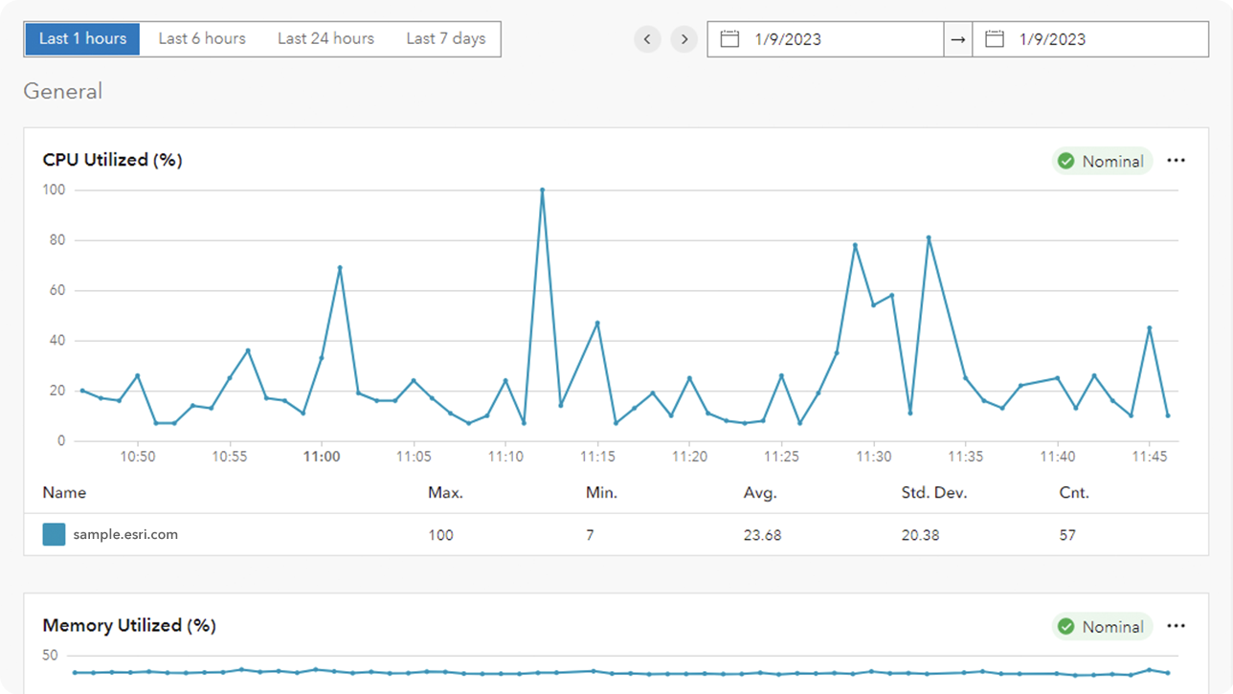Image resolution: width=1233 pixels, height=694 pixels.
Task: Switch to Last 24 hours range
Action: [325, 39]
